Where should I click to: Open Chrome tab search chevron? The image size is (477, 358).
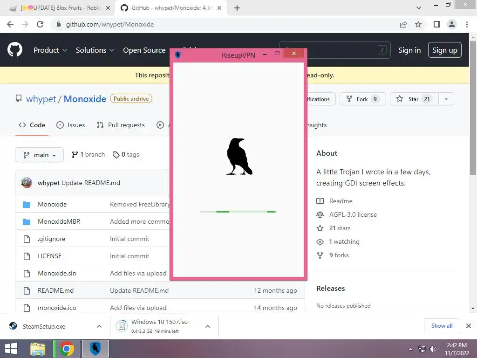pos(419,8)
